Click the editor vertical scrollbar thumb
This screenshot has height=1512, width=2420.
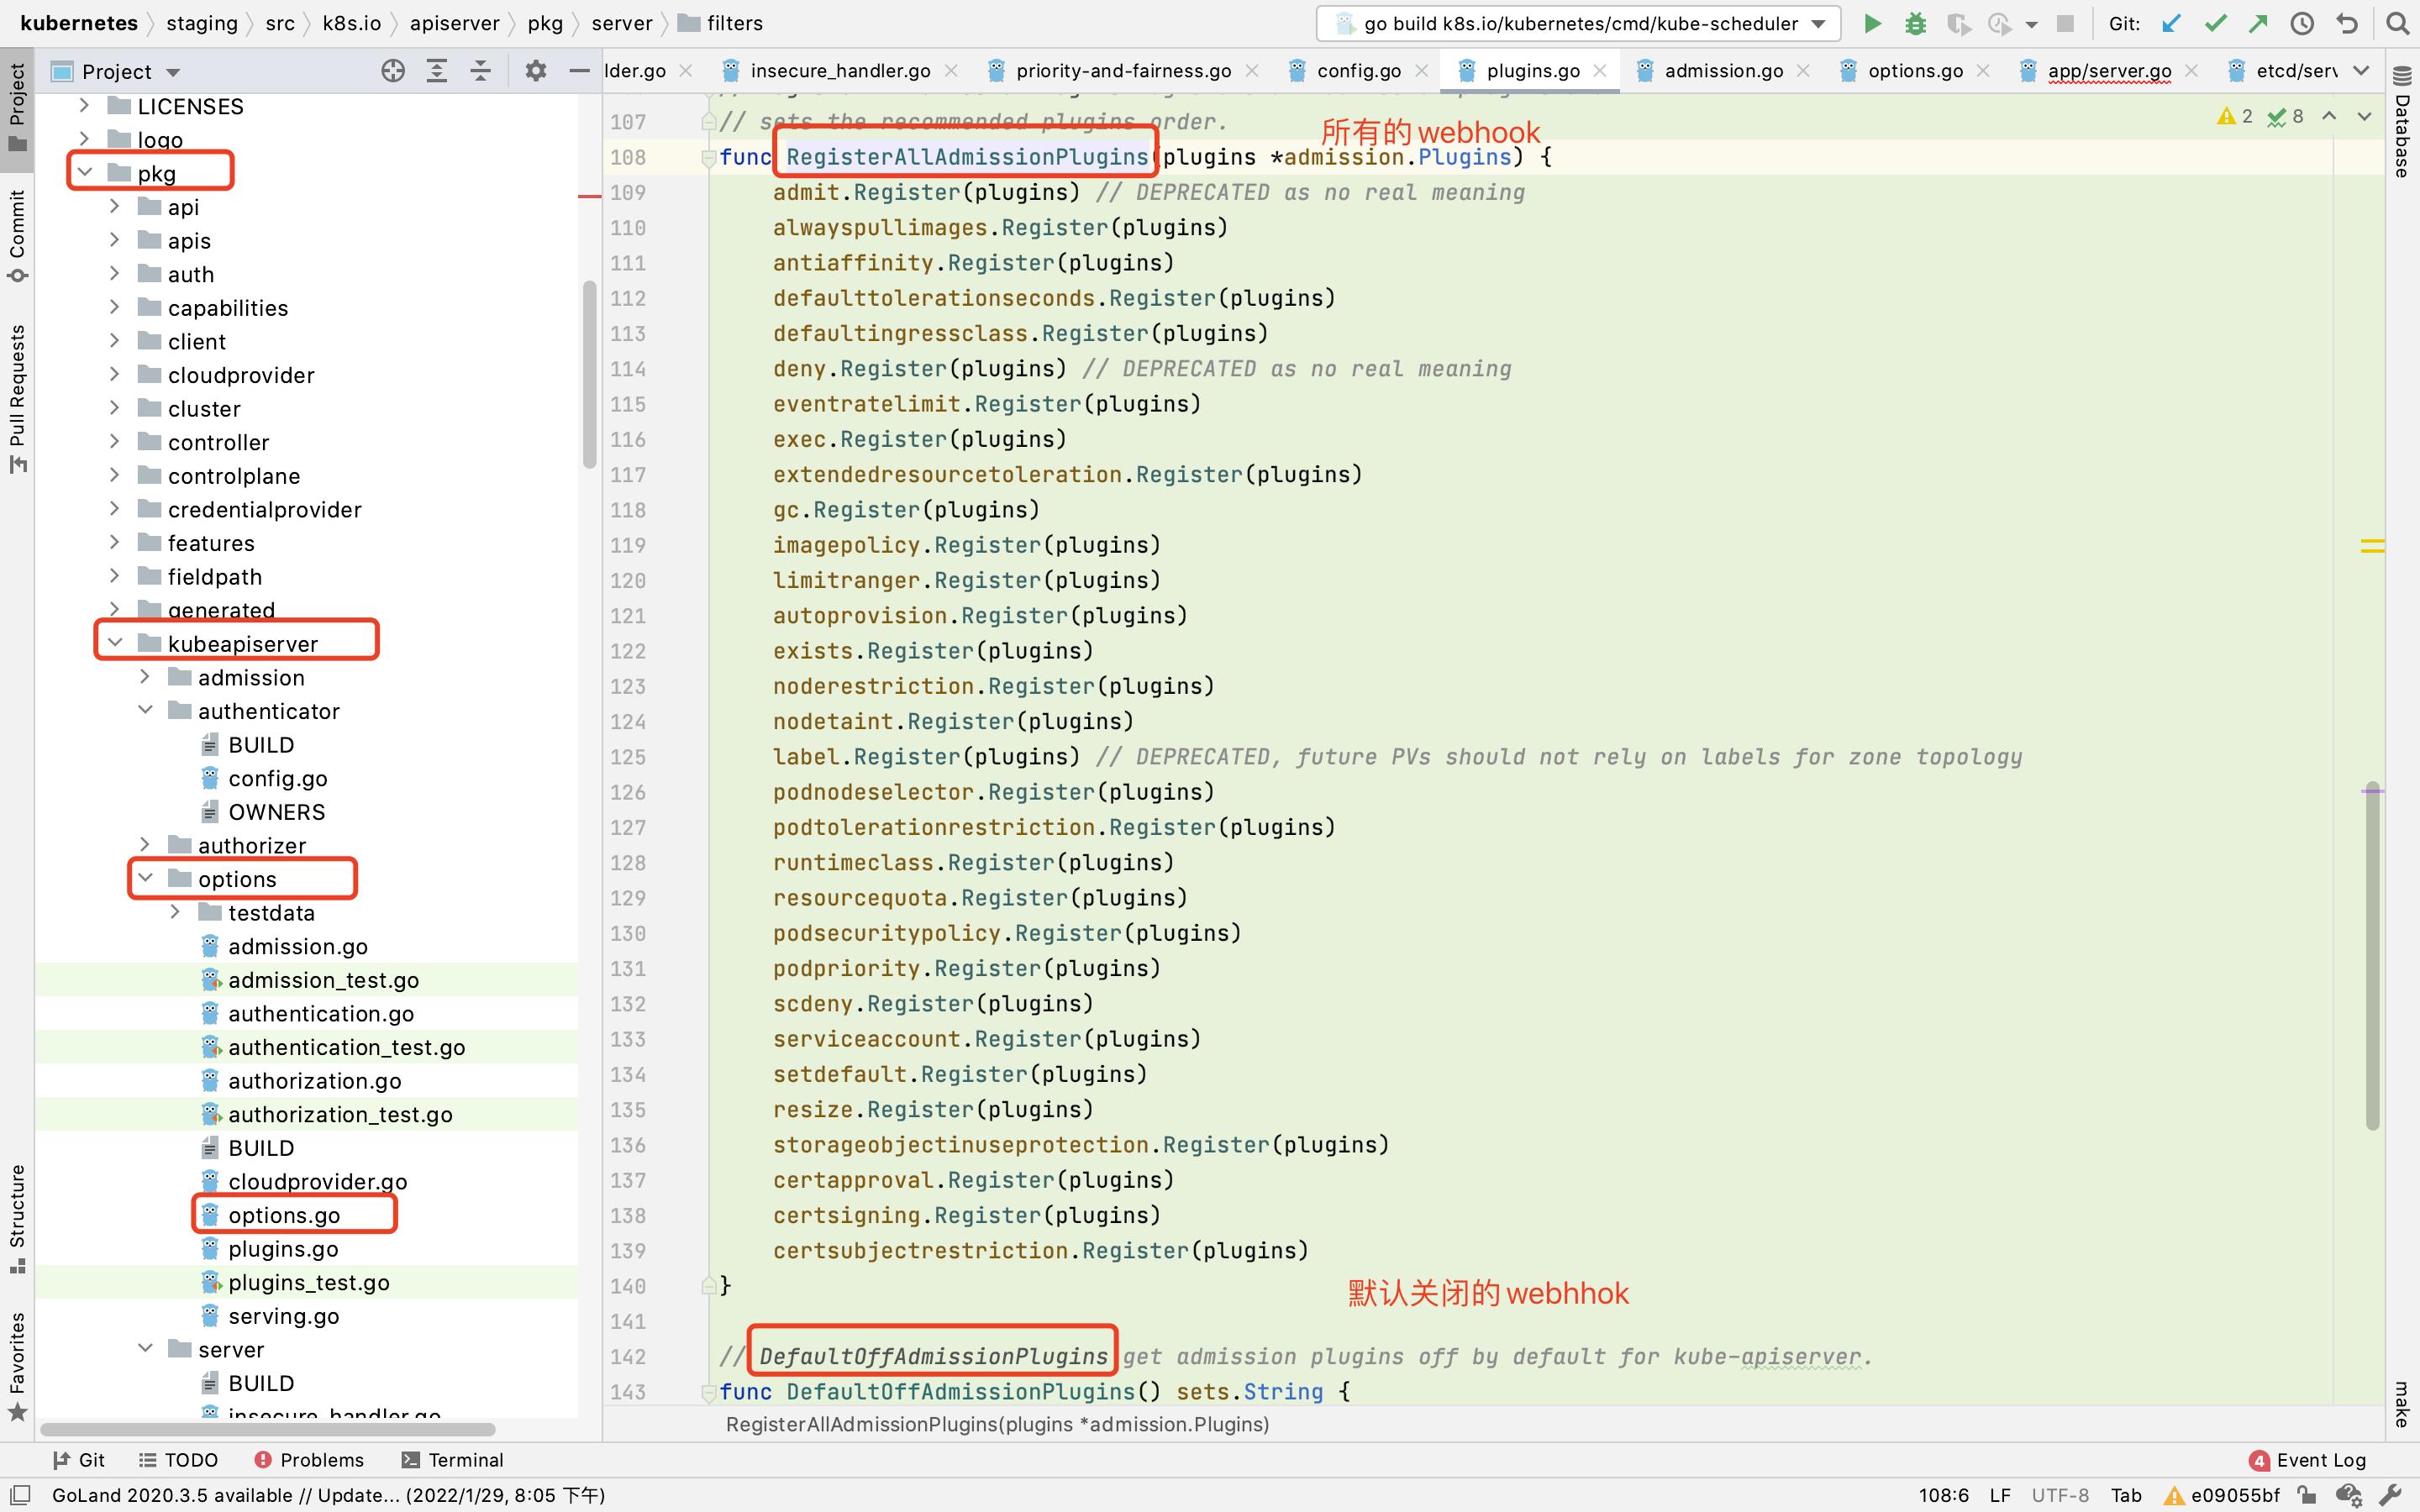pos(2372,957)
